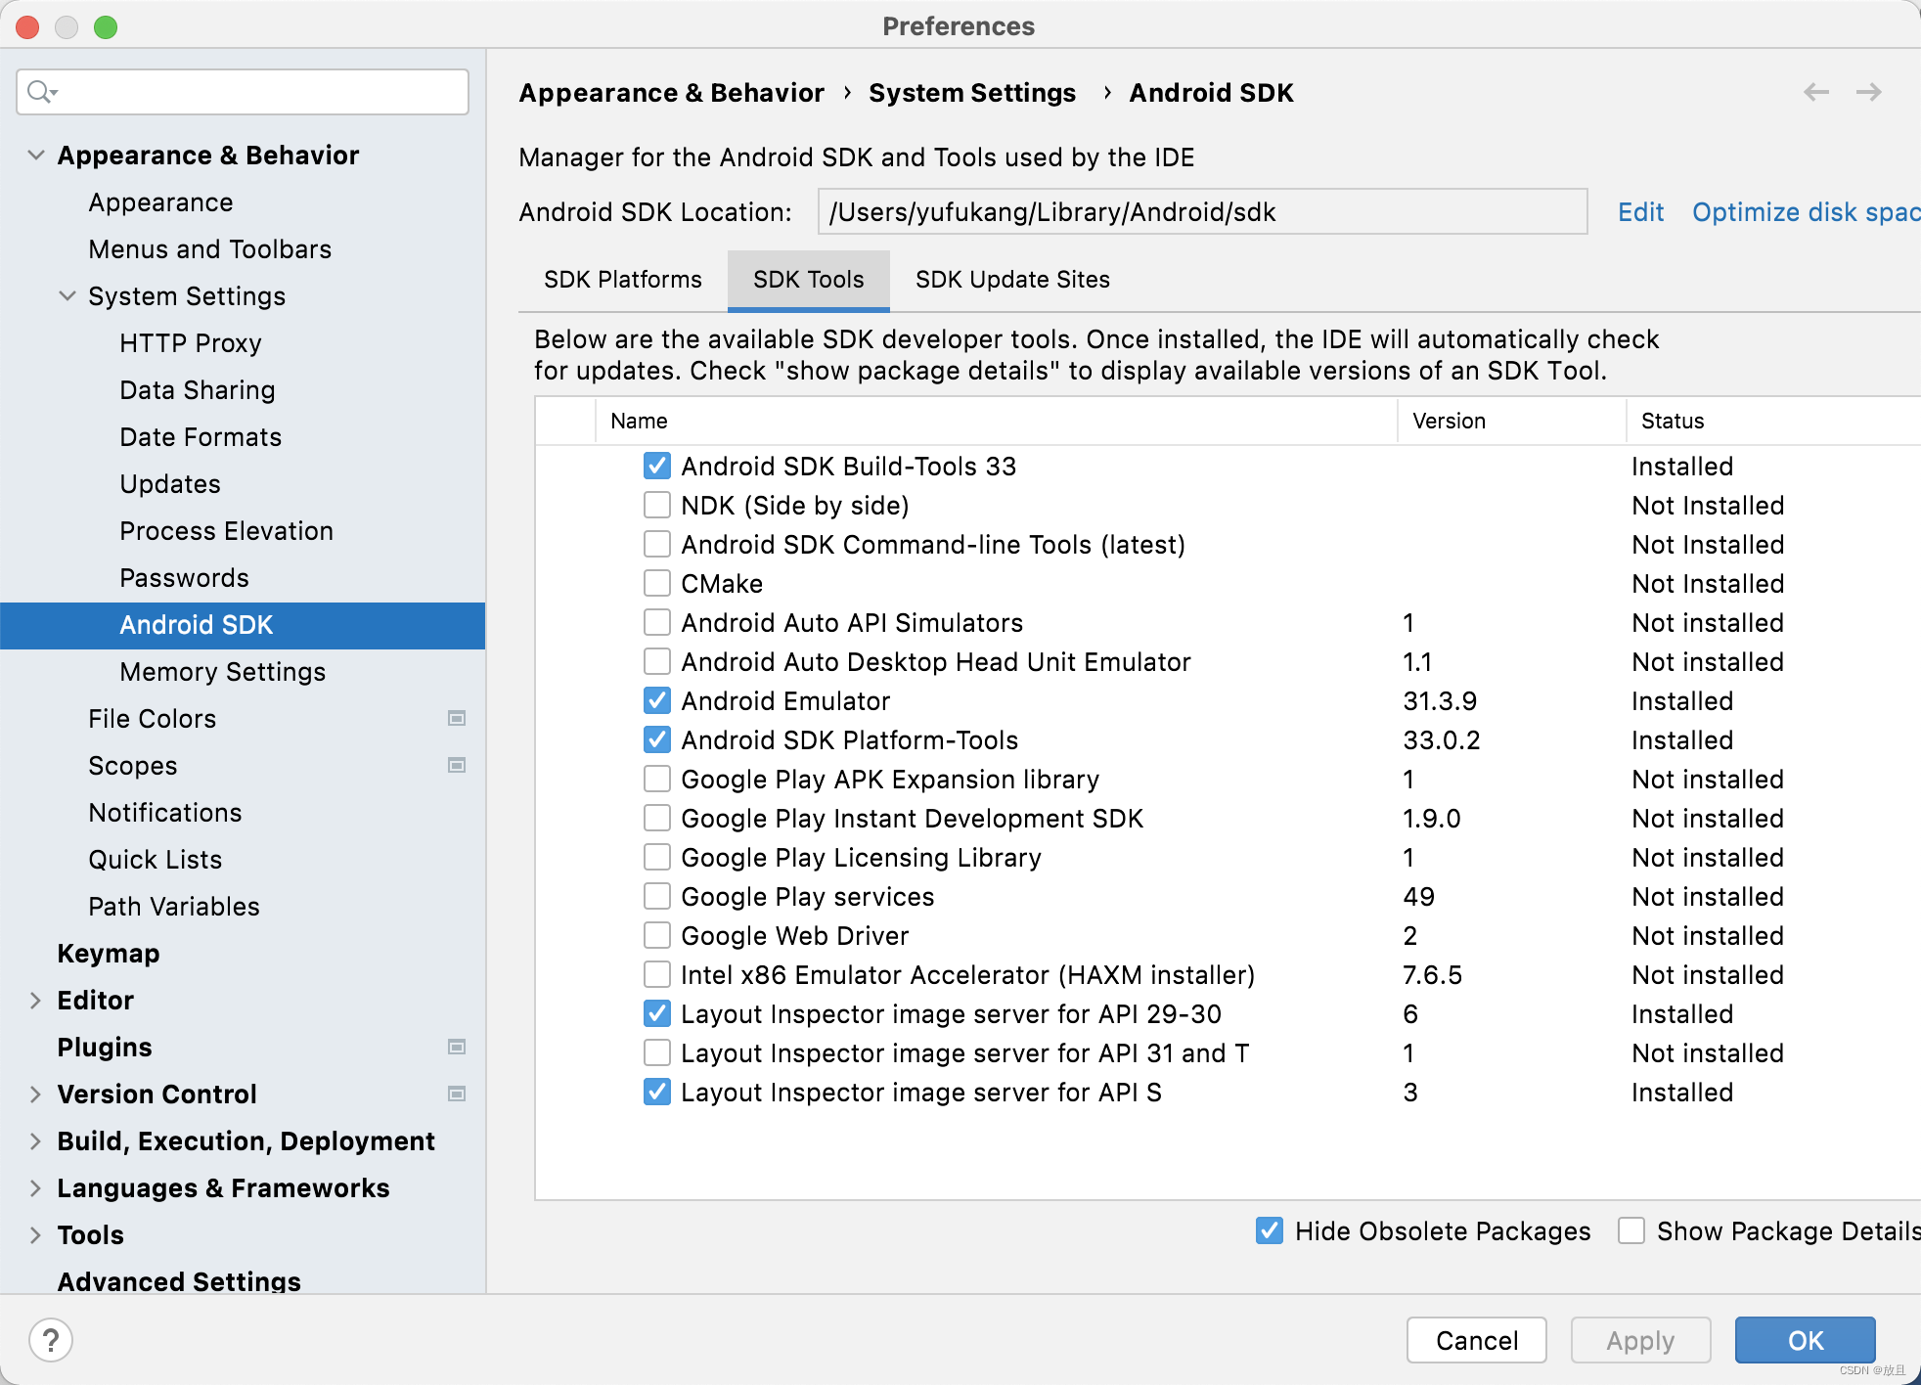1921x1385 pixels.
Task: Click project-level icon beside Scopes
Action: (456, 765)
